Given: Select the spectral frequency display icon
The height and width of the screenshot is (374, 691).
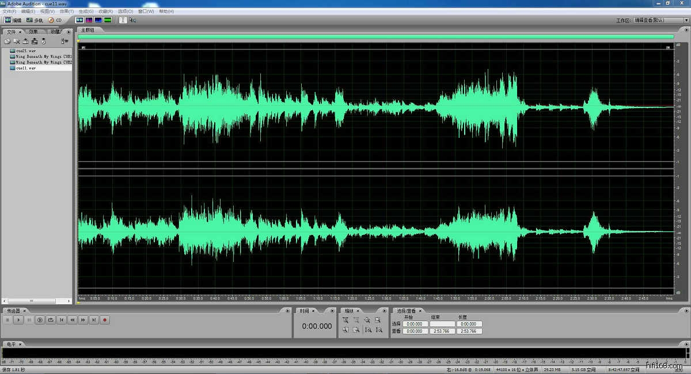Looking at the screenshot, I should [89, 20].
